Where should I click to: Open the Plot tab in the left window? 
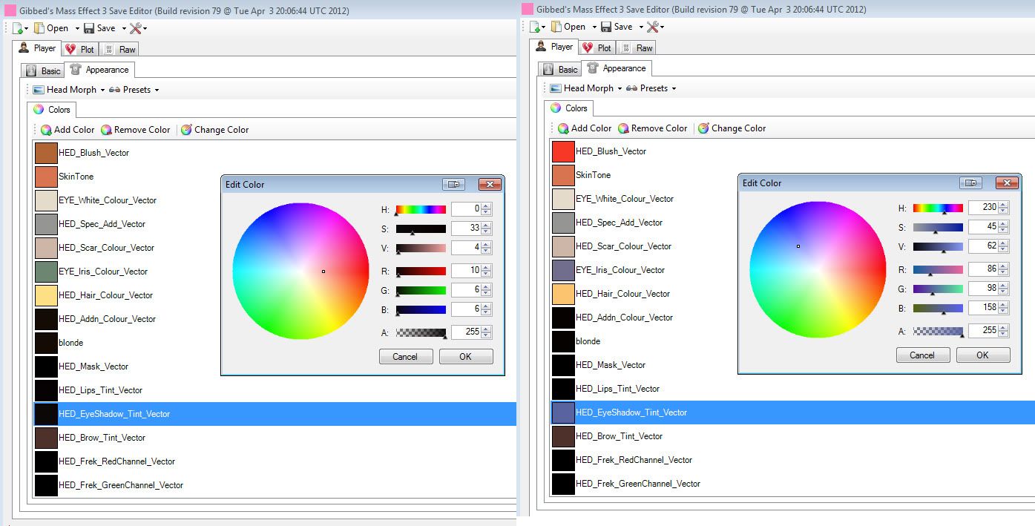(x=79, y=49)
